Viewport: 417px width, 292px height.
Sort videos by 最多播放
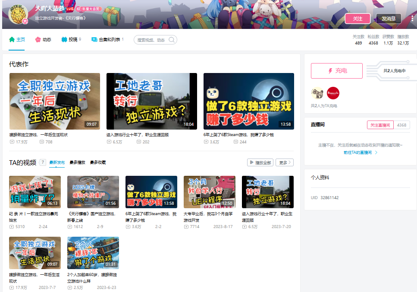pyautogui.click(x=77, y=162)
